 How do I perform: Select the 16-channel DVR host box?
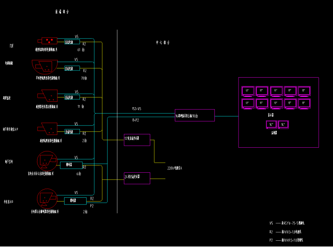194,115
